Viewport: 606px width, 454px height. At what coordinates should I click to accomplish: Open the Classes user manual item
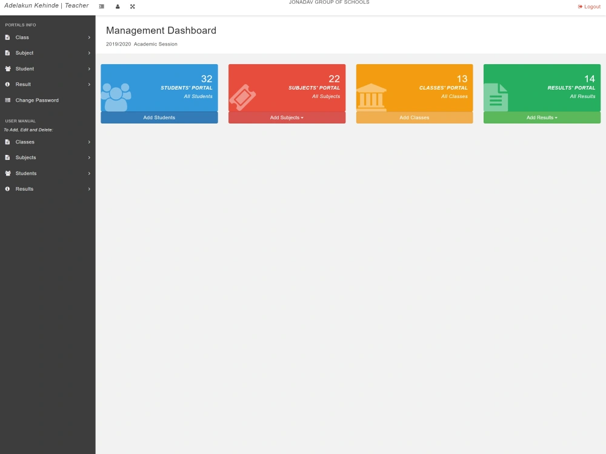[47, 142]
